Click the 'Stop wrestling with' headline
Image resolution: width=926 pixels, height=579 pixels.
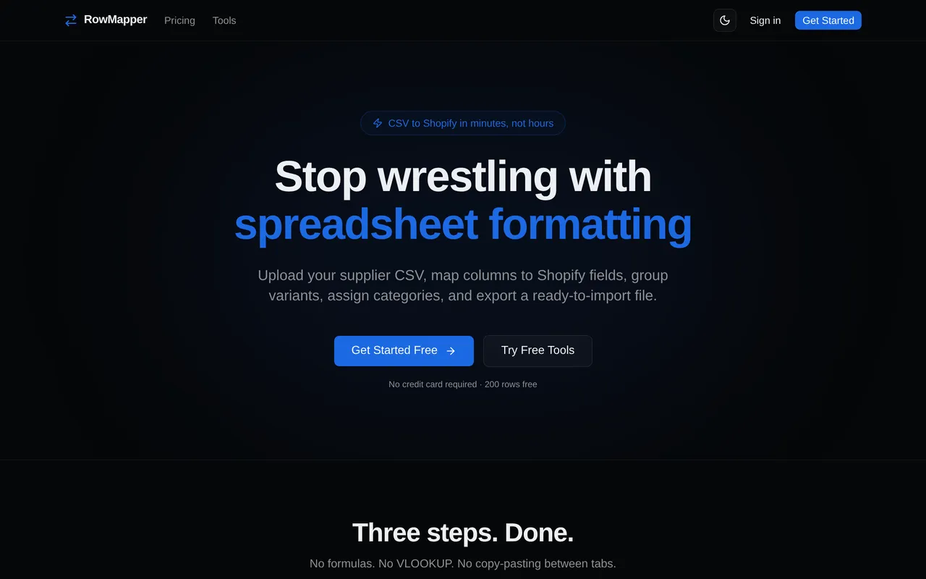(x=463, y=176)
